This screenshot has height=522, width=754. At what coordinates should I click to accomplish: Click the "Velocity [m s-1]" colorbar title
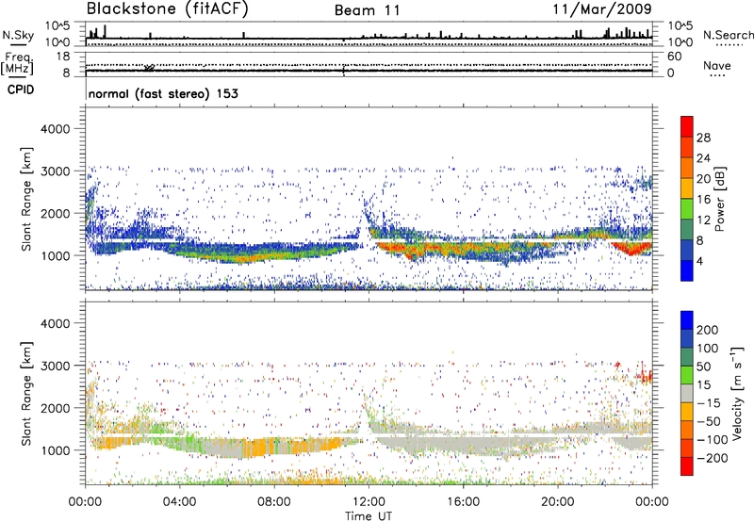click(x=737, y=393)
